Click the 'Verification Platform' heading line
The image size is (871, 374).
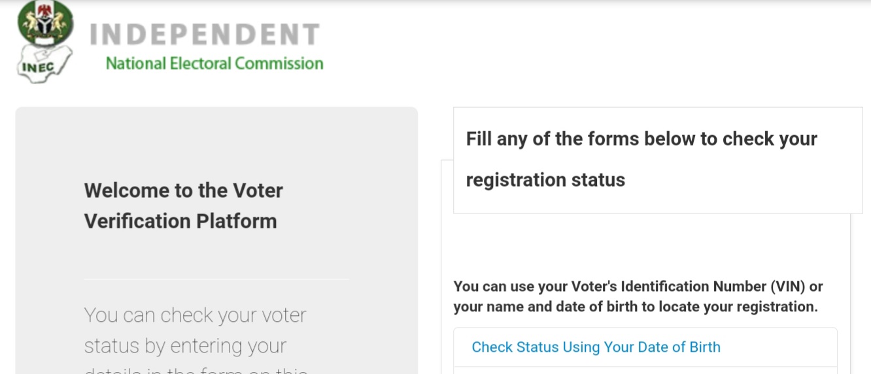tap(180, 221)
